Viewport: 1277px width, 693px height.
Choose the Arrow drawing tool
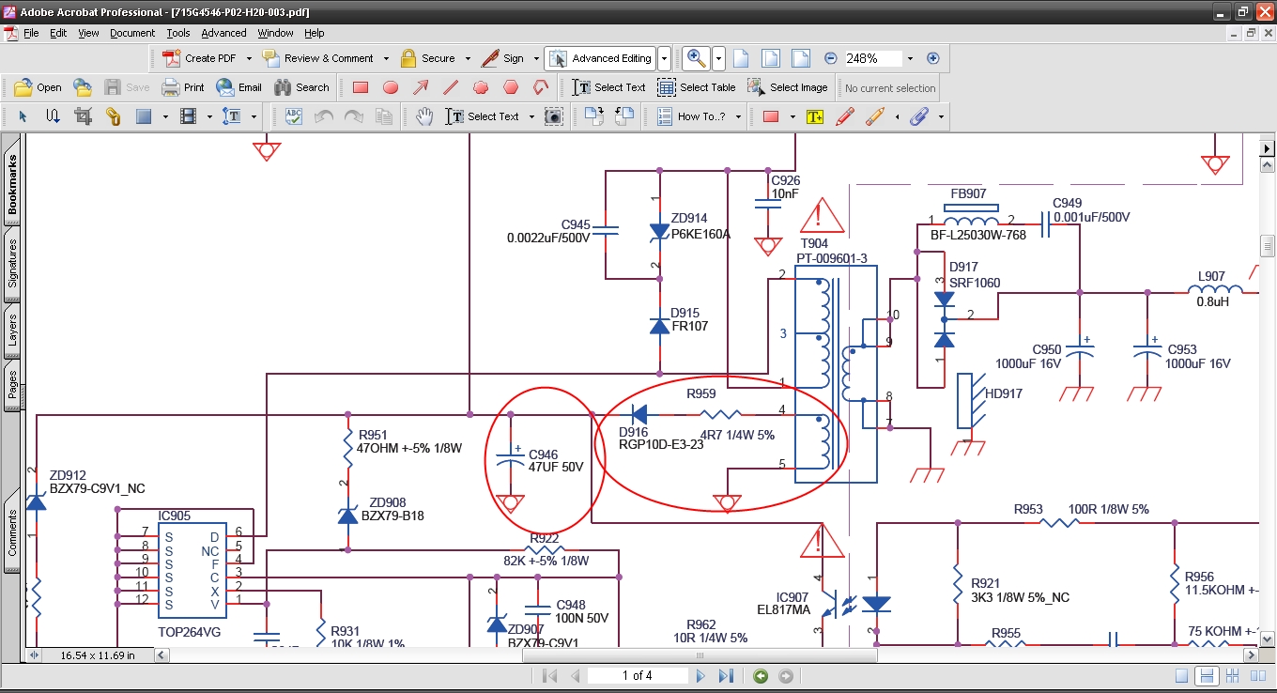[x=421, y=87]
